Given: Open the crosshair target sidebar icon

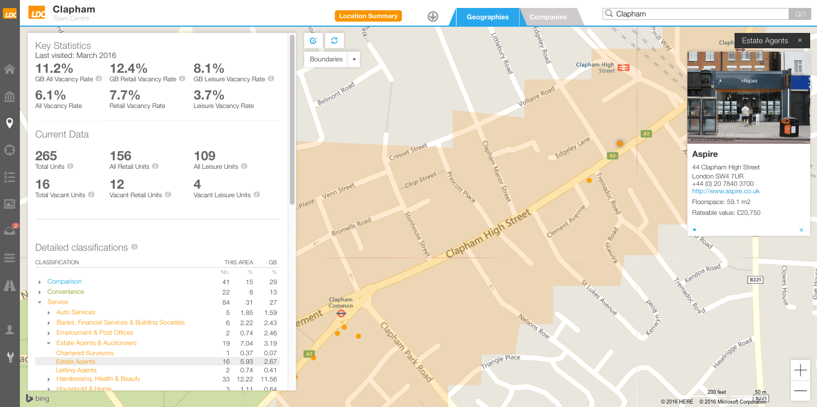Looking at the screenshot, I should pos(10,150).
